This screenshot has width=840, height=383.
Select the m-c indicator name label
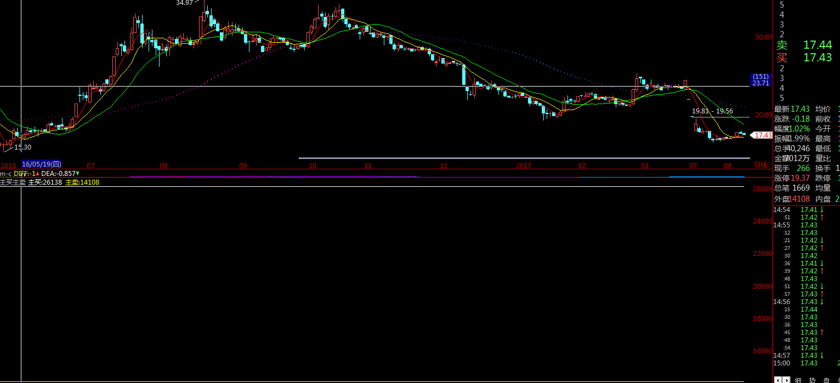6,173
